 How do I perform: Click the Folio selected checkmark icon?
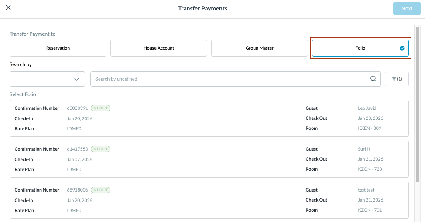(402, 48)
